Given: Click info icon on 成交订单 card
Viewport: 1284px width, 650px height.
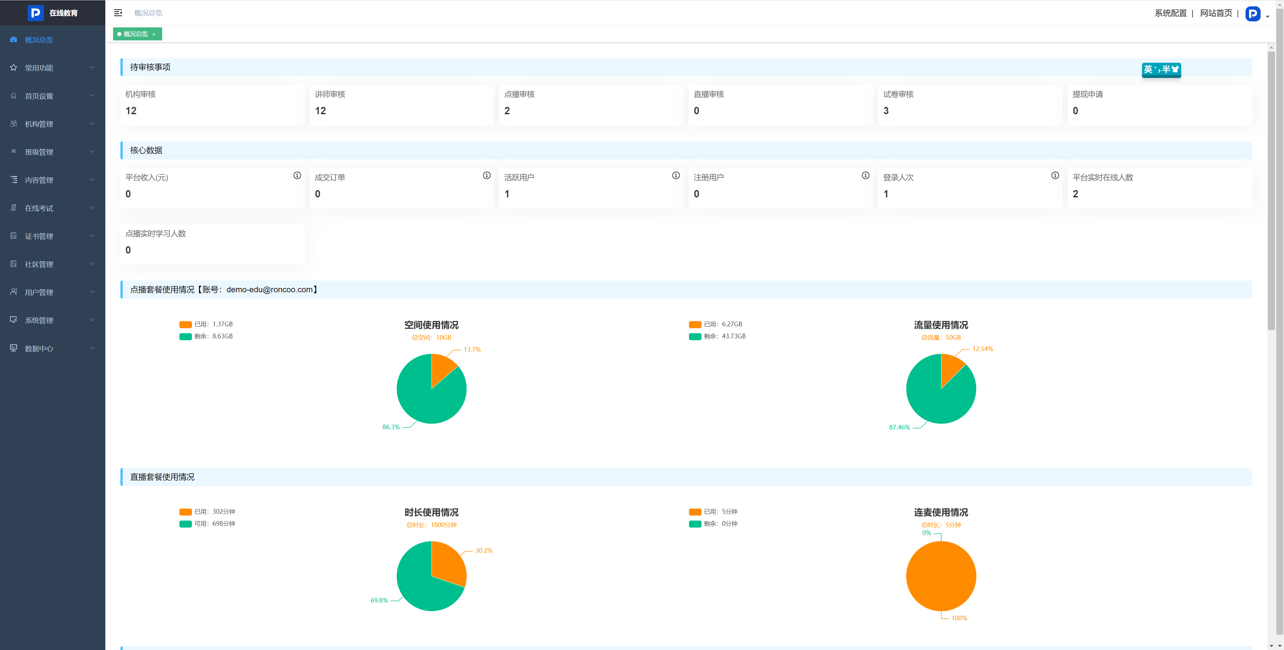Looking at the screenshot, I should pos(487,175).
